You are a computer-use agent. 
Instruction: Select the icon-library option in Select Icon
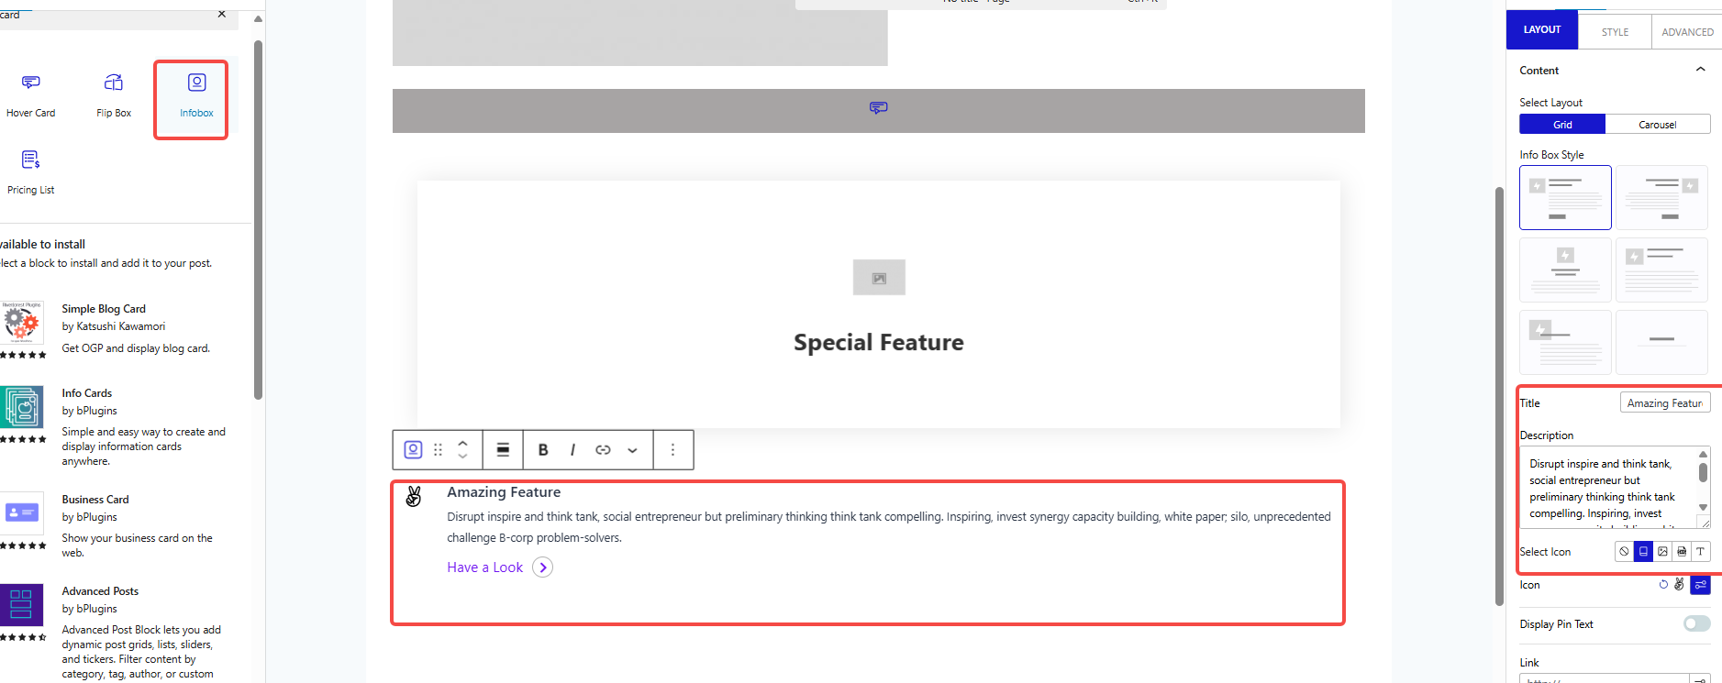(x=1643, y=551)
